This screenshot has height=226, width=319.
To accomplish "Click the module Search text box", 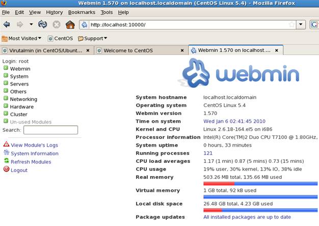I will [50, 130].
